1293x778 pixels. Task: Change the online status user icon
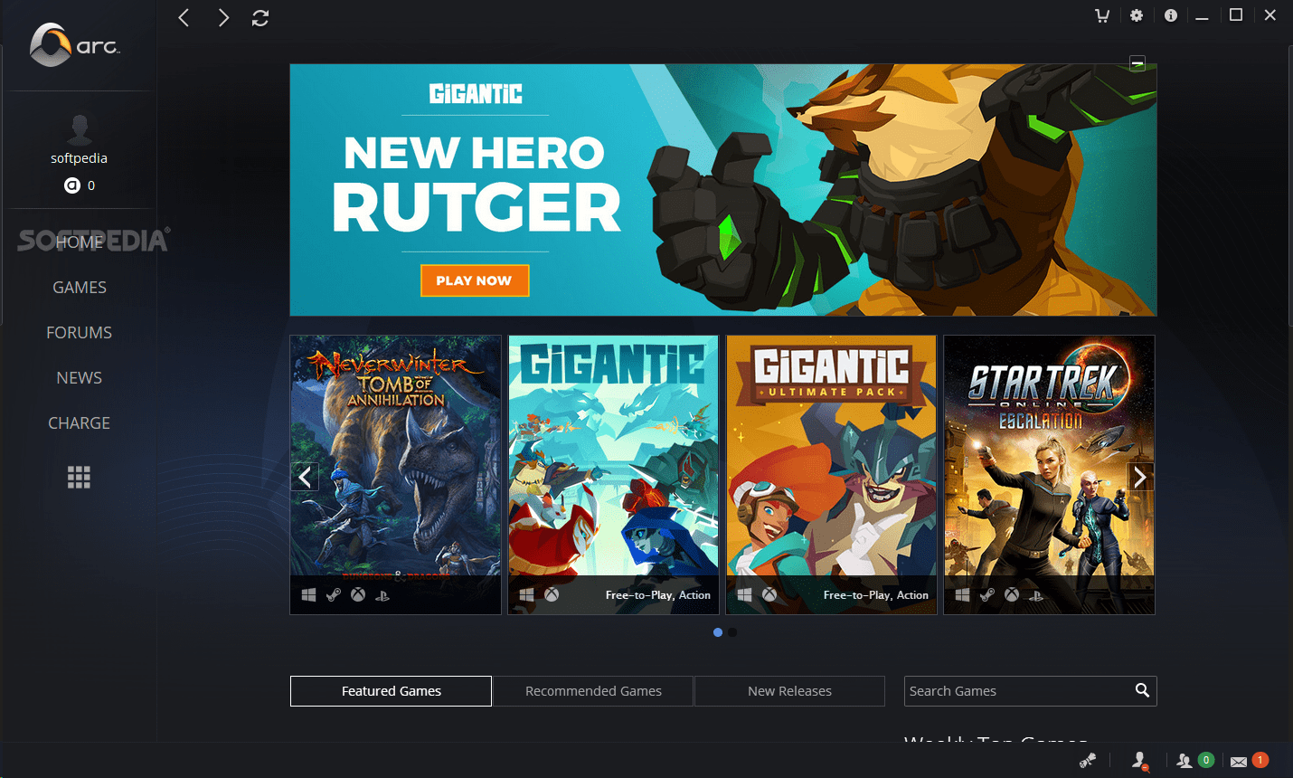(x=1140, y=761)
